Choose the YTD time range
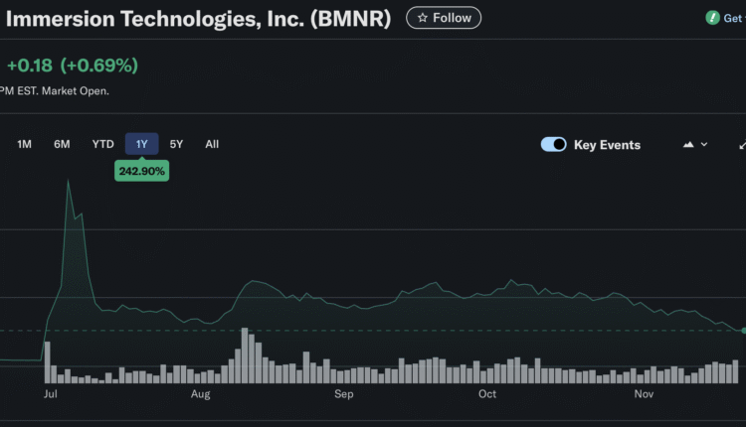746x427 pixels. [x=102, y=144]
